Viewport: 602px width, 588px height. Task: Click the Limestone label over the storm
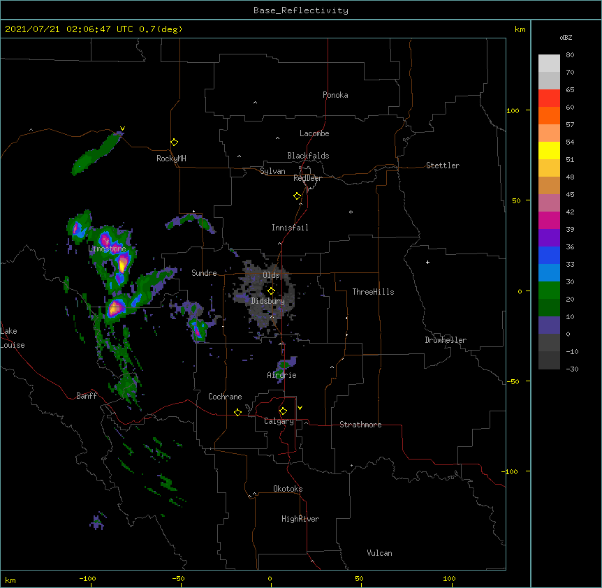coord(107,249)
